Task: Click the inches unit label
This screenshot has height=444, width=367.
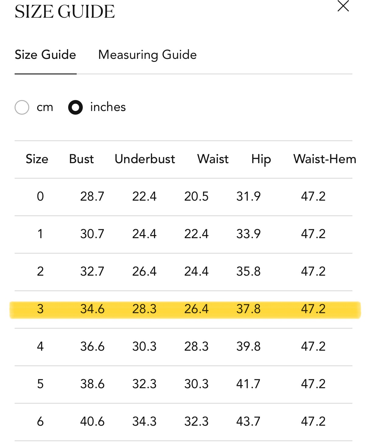Action: (108, 107)
